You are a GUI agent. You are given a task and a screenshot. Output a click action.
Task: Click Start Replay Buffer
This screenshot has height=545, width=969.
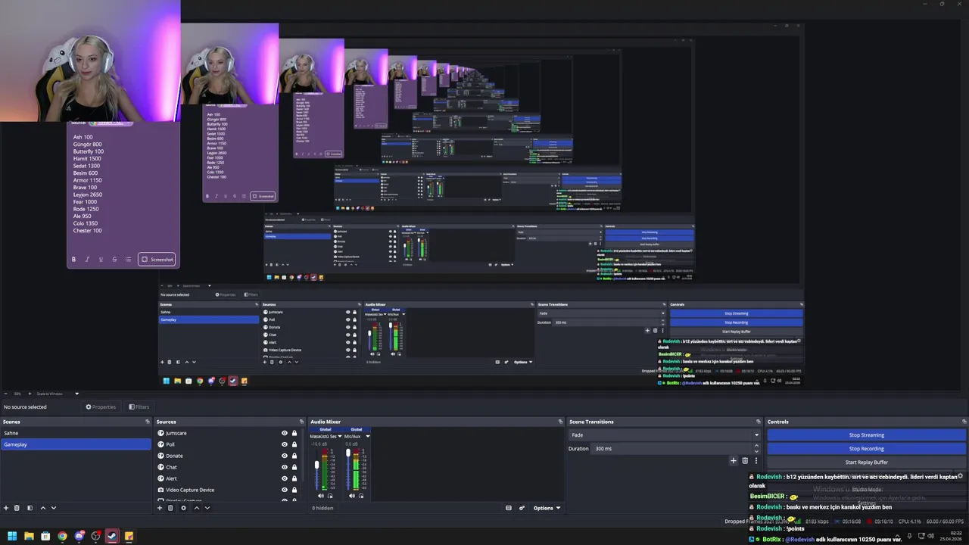867,462
